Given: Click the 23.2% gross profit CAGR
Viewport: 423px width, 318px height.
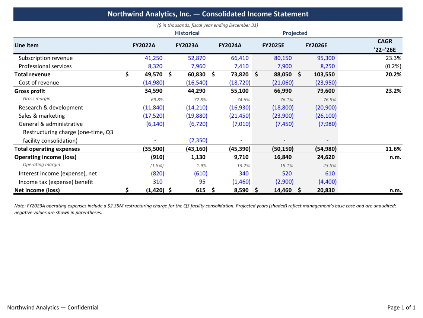Looking at the screenshot, I should (x=393, y=91).
